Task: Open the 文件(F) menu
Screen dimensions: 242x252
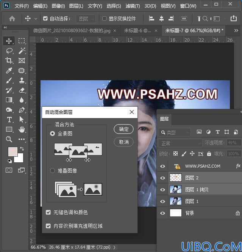Action: click(x=22, y=6)
